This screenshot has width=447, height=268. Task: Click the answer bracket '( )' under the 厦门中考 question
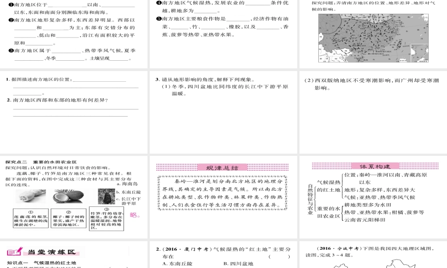(x=279, y=256)
